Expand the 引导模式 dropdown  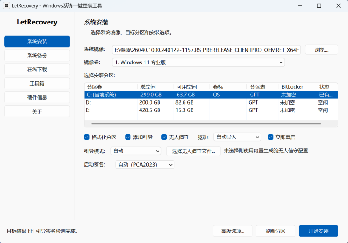pos(136,151)
